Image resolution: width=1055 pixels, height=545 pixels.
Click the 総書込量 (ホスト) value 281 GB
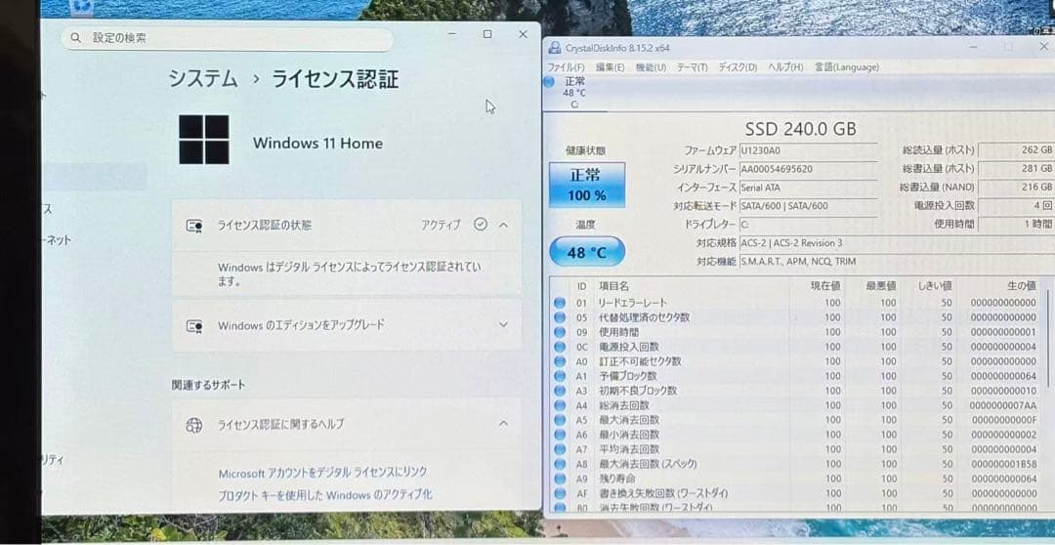point(1016,168)
